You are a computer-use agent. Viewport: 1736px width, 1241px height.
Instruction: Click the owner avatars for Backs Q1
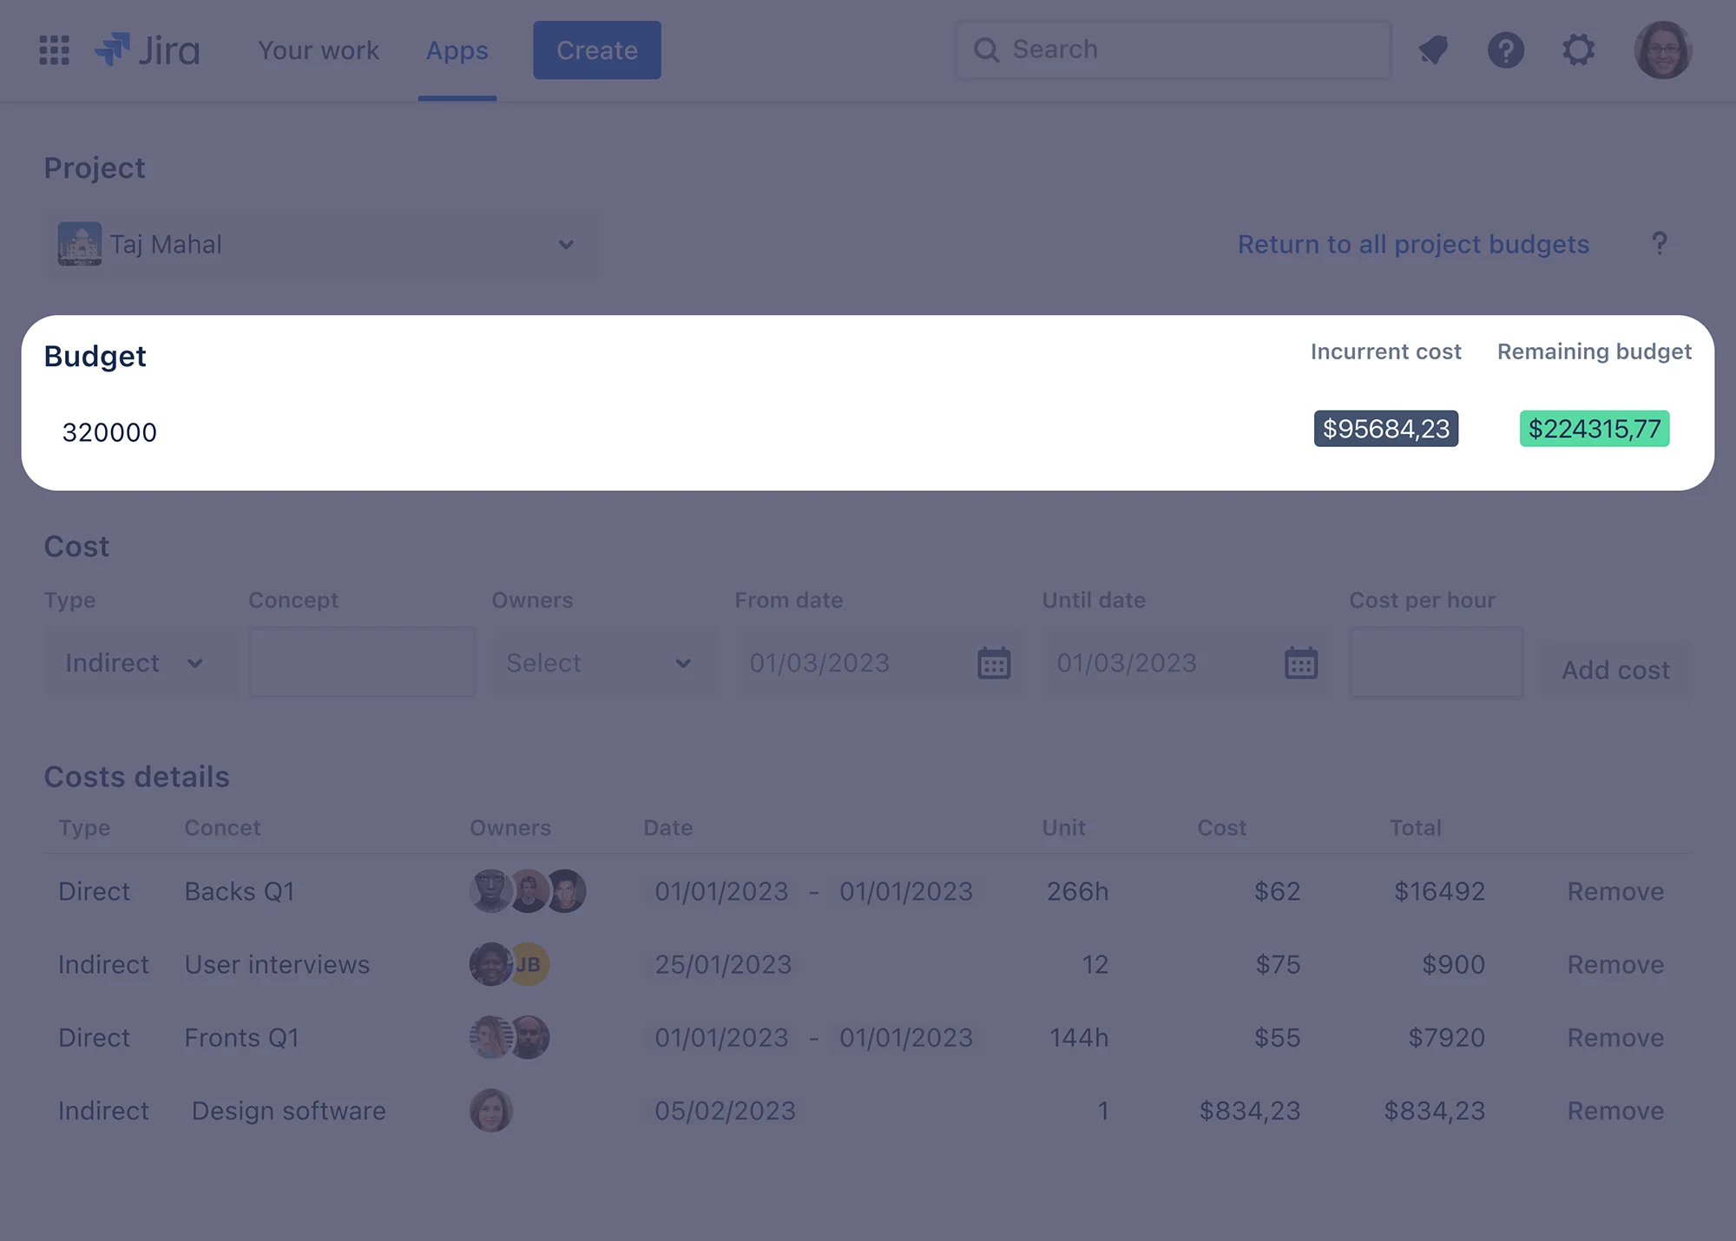point(528,891)
